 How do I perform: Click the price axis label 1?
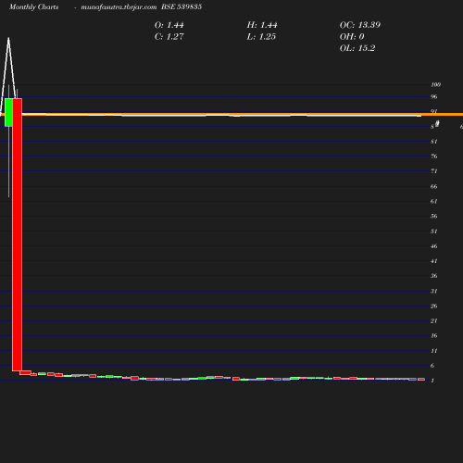432,381
